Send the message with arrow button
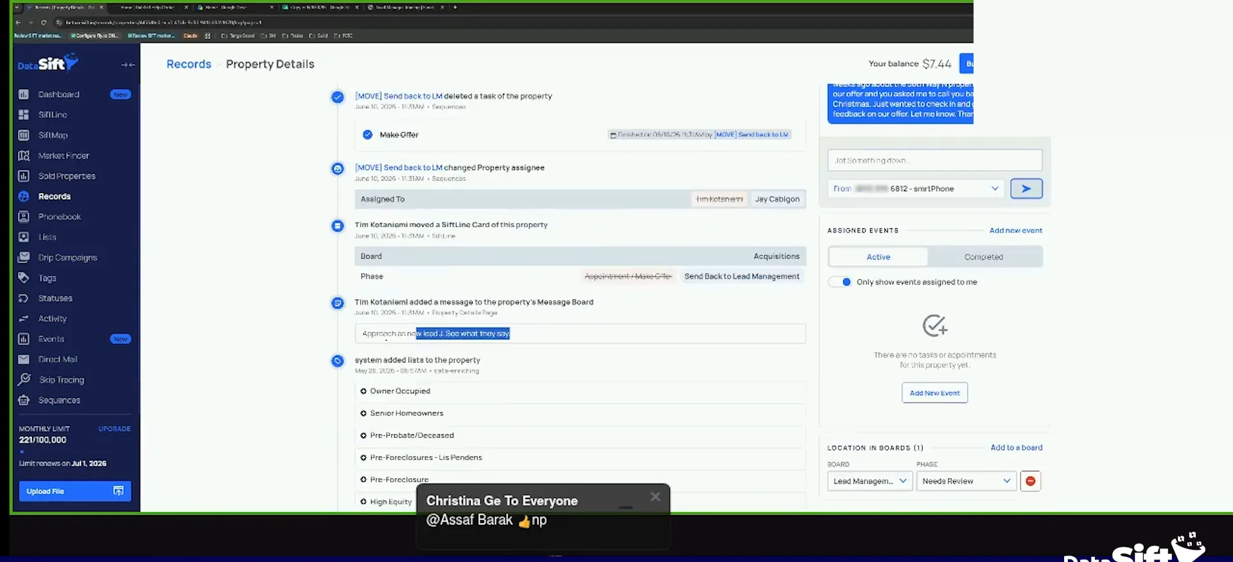The height and width of the screenshot is (562, 1233). tap(1026, 189)
